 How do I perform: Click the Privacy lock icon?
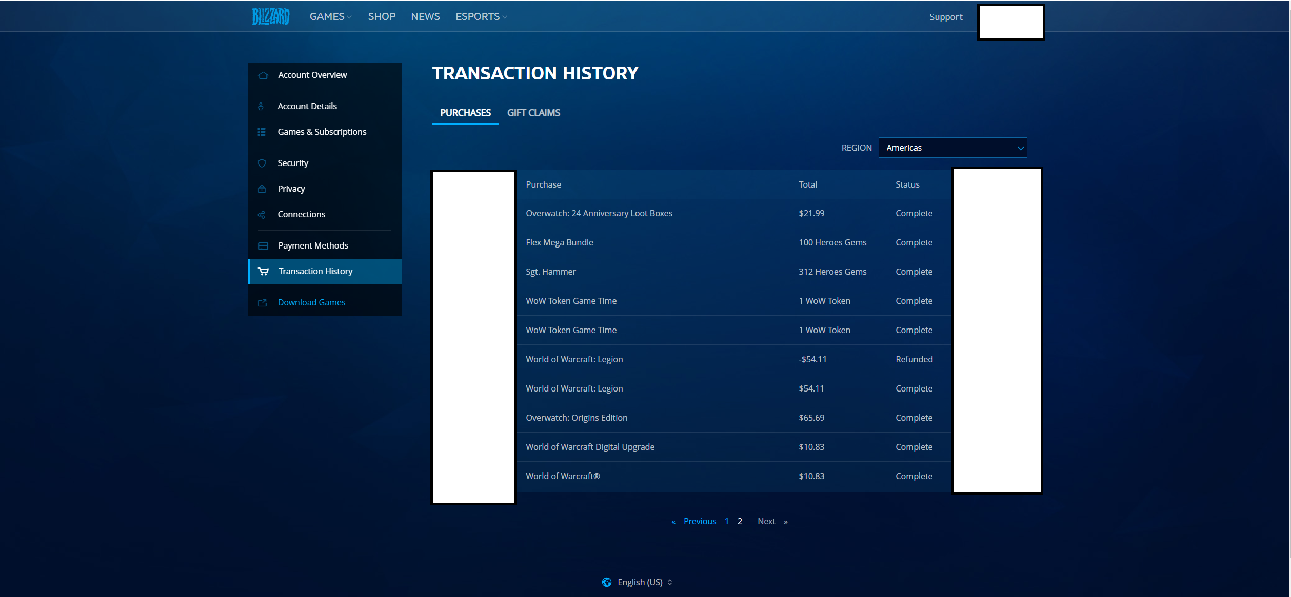[262, 189]
